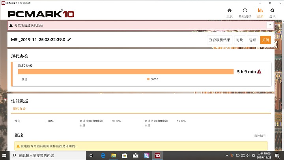Open Mail app from taskbar
Image resolution: width=284 pixels, height=160 pixels.
[135, 156]
